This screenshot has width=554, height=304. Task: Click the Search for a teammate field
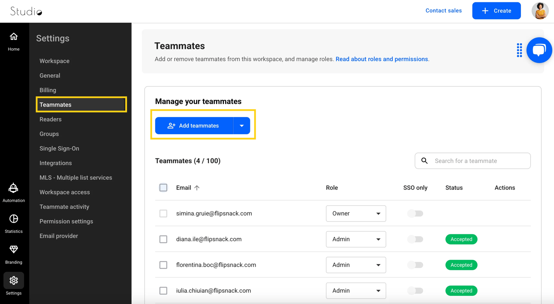click(x=479, y=161)
